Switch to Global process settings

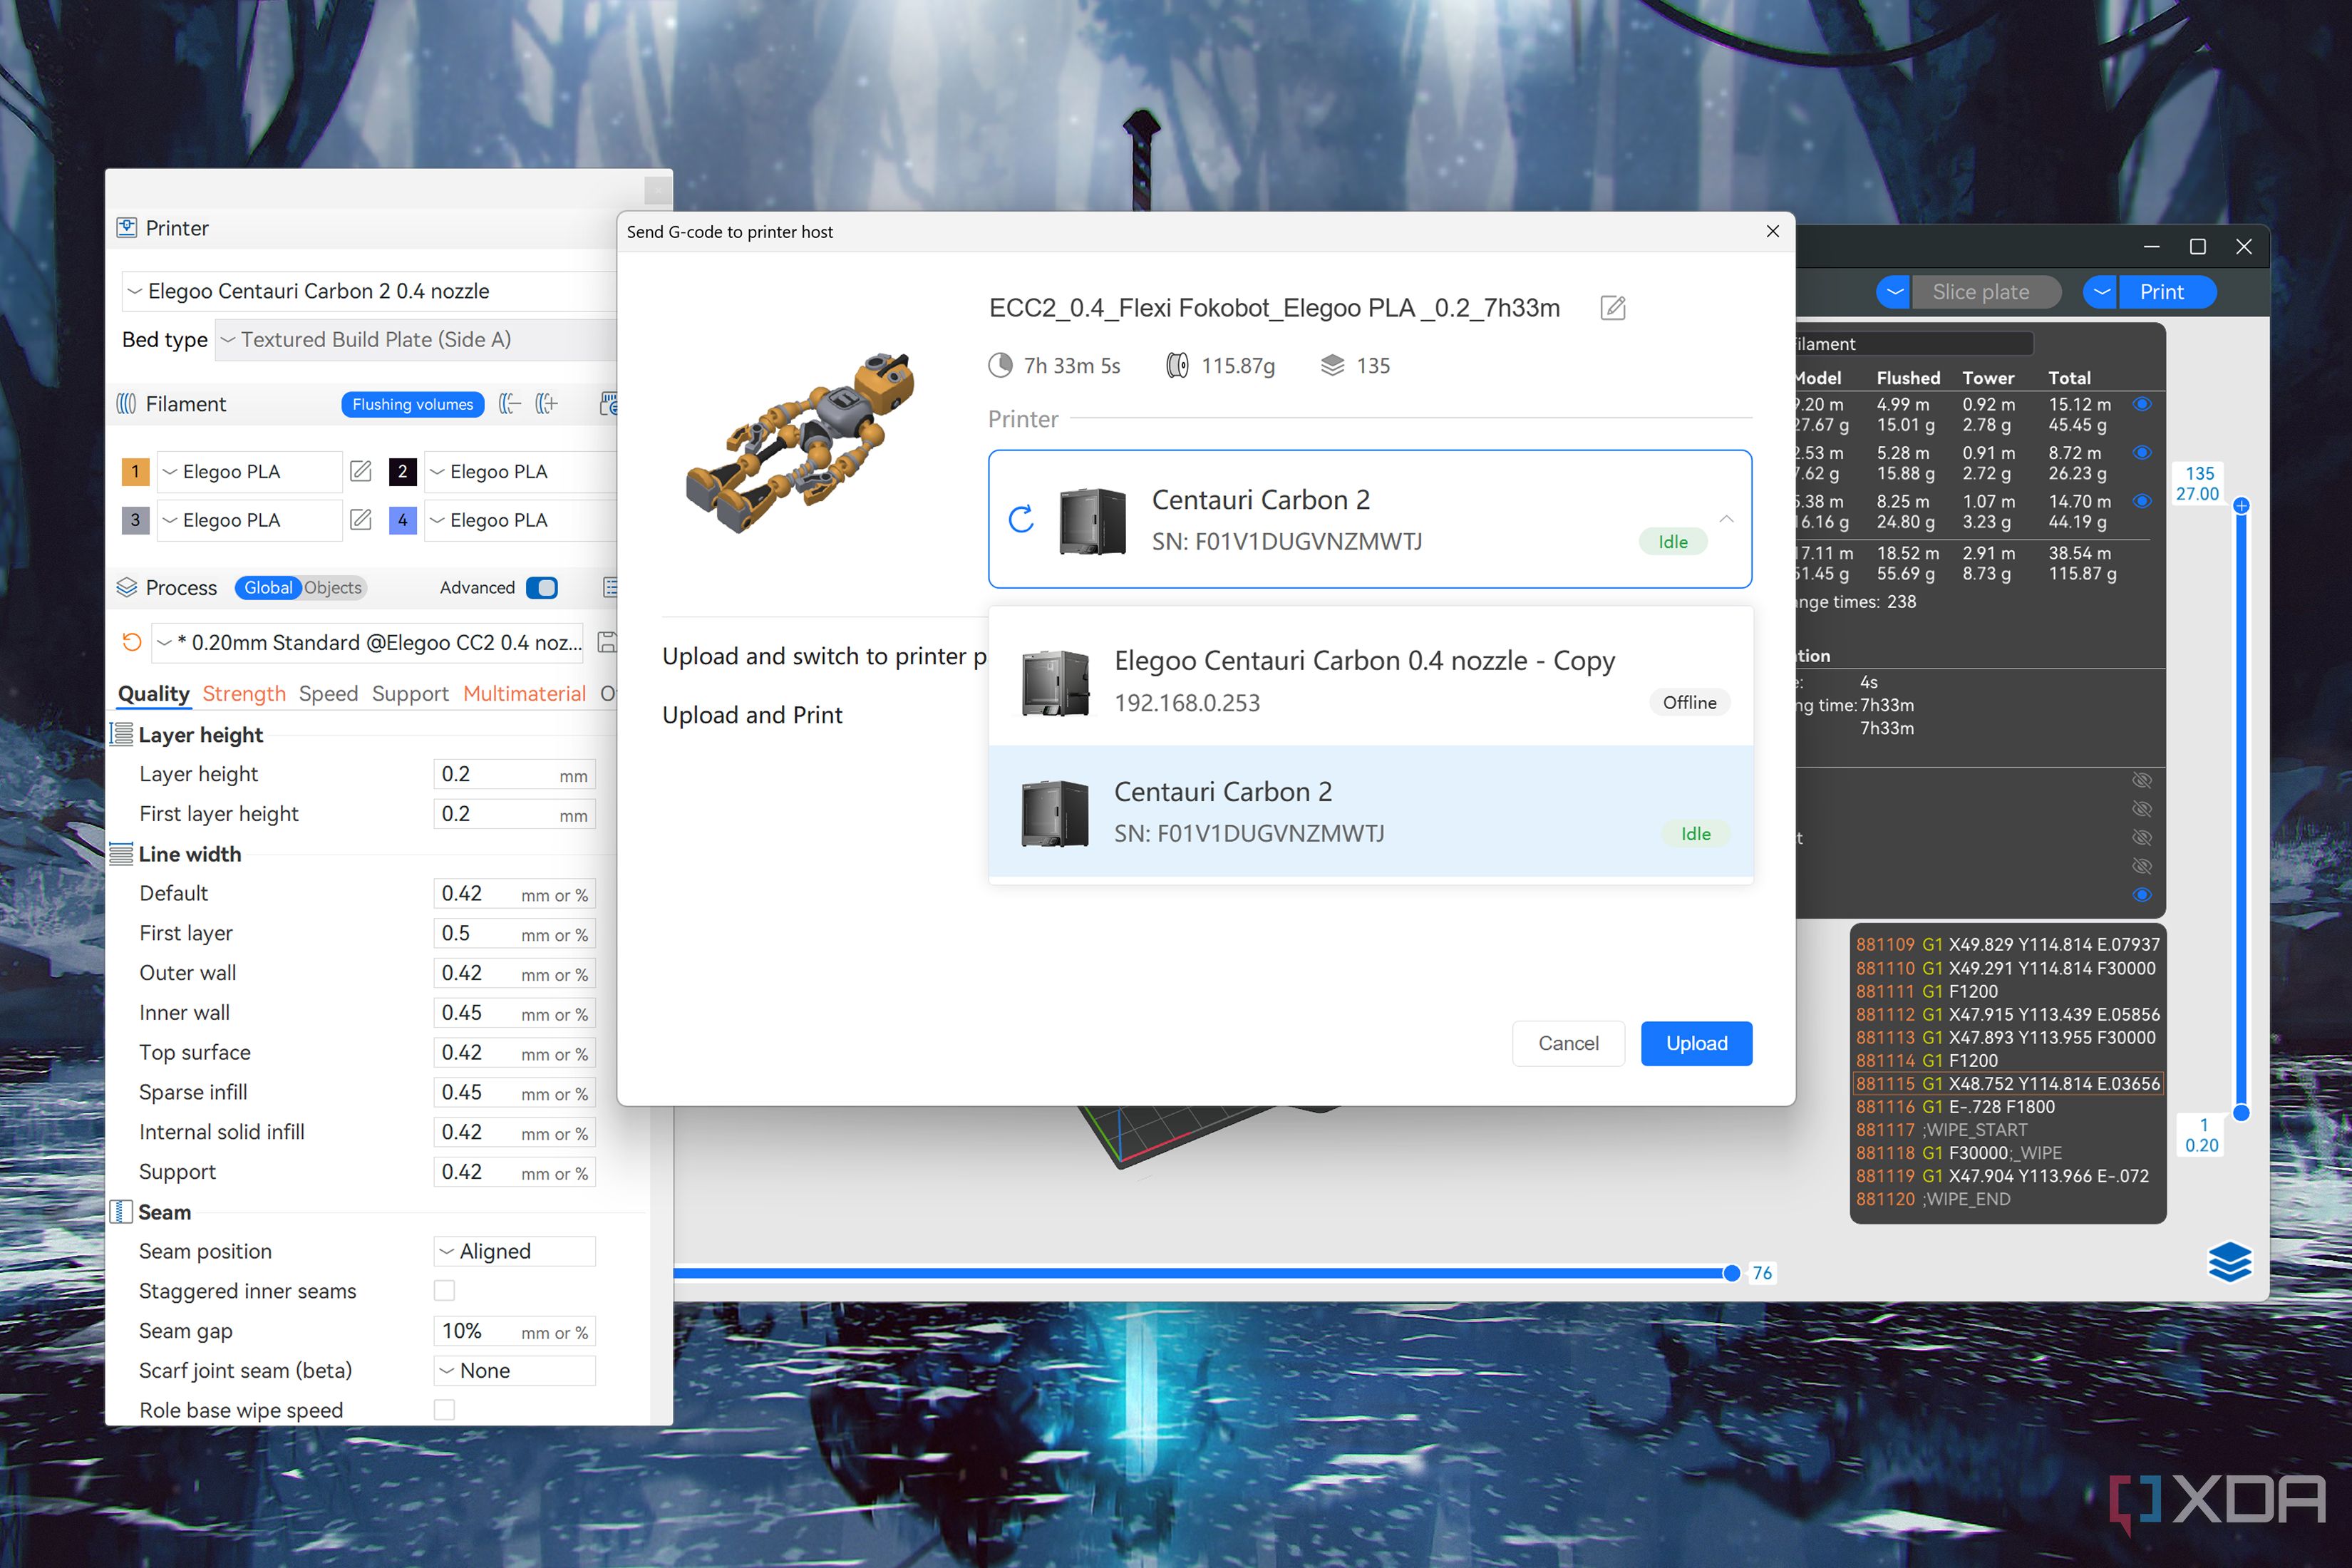(268, 588)
